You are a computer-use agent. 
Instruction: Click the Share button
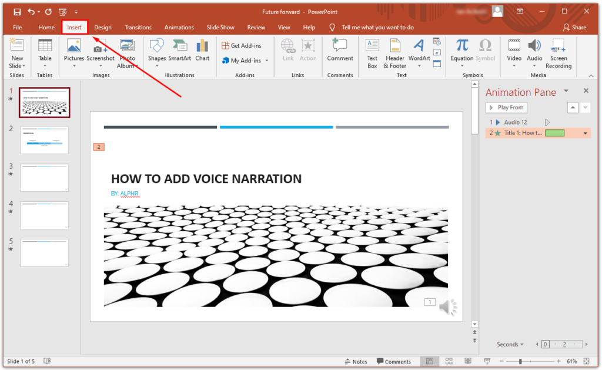point(574,27)
